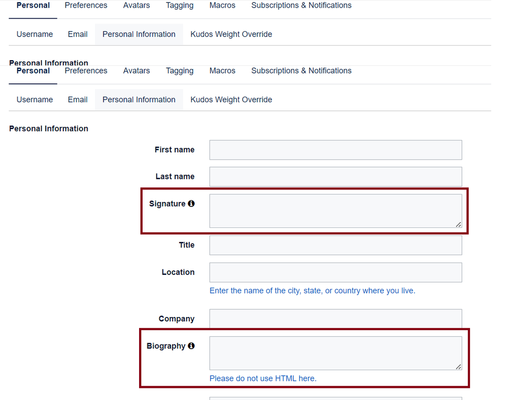Click the "Biography" field label
The height and width of the screenshot is (400, 507).
[x=166, y=346]
